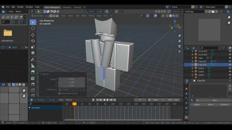The height and width of the screenshot is (130, 232).
Task: Switch to the Shading workspace tab
Action: point(78,7)
